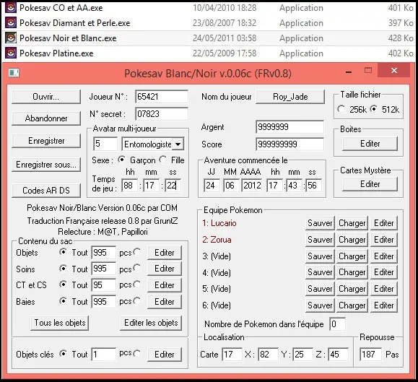The width and height of the screenshot is (418, 382).
Task: Click the Repousse steps field
Action: [370, 355]
